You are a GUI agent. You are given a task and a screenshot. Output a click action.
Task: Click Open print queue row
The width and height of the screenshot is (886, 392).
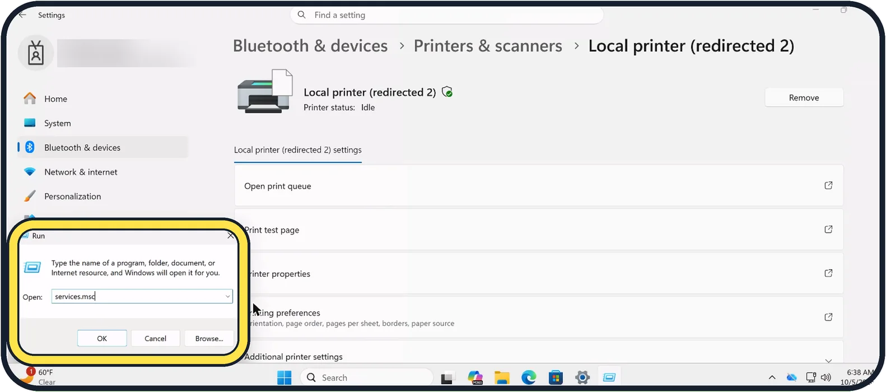[538, 185]
